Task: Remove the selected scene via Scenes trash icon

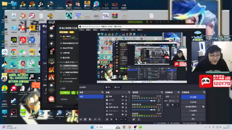Action: click(x=85, y=119)
